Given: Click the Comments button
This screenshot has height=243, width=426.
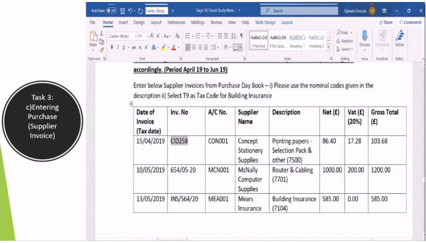Looking at the screenshot, I should point(410,22).
